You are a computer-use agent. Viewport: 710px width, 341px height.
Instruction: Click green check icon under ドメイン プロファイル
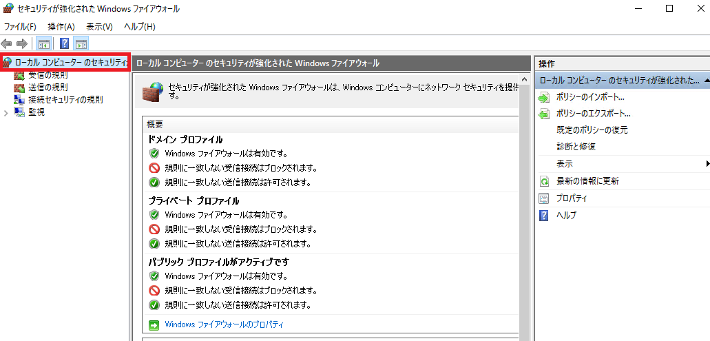coord(154,183)
